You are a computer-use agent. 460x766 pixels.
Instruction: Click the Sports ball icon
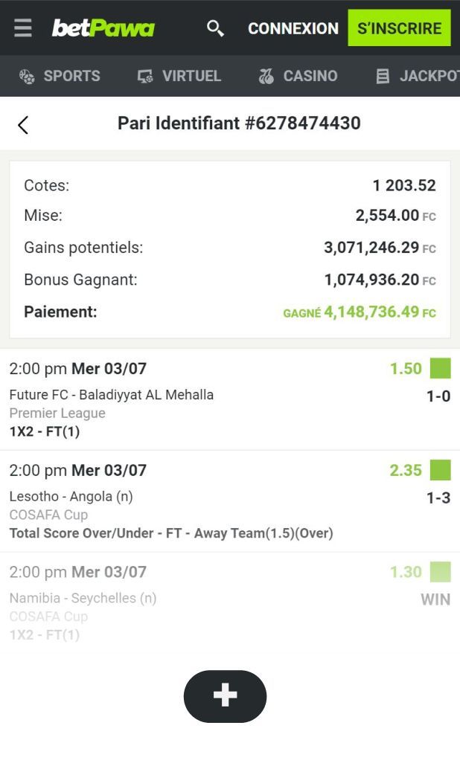(x=27, y=76)
